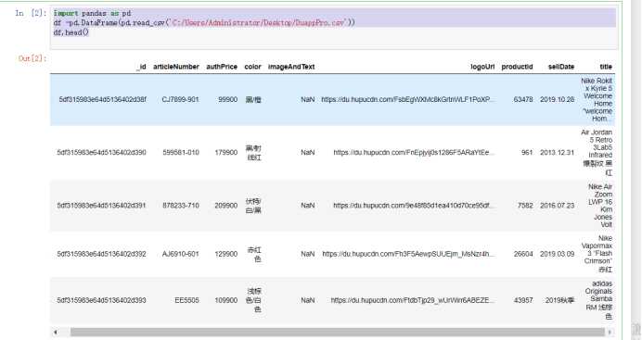This screenshot has width=642, height=340.
Task: Click the articleNumber column header
Action: [176, 67]
